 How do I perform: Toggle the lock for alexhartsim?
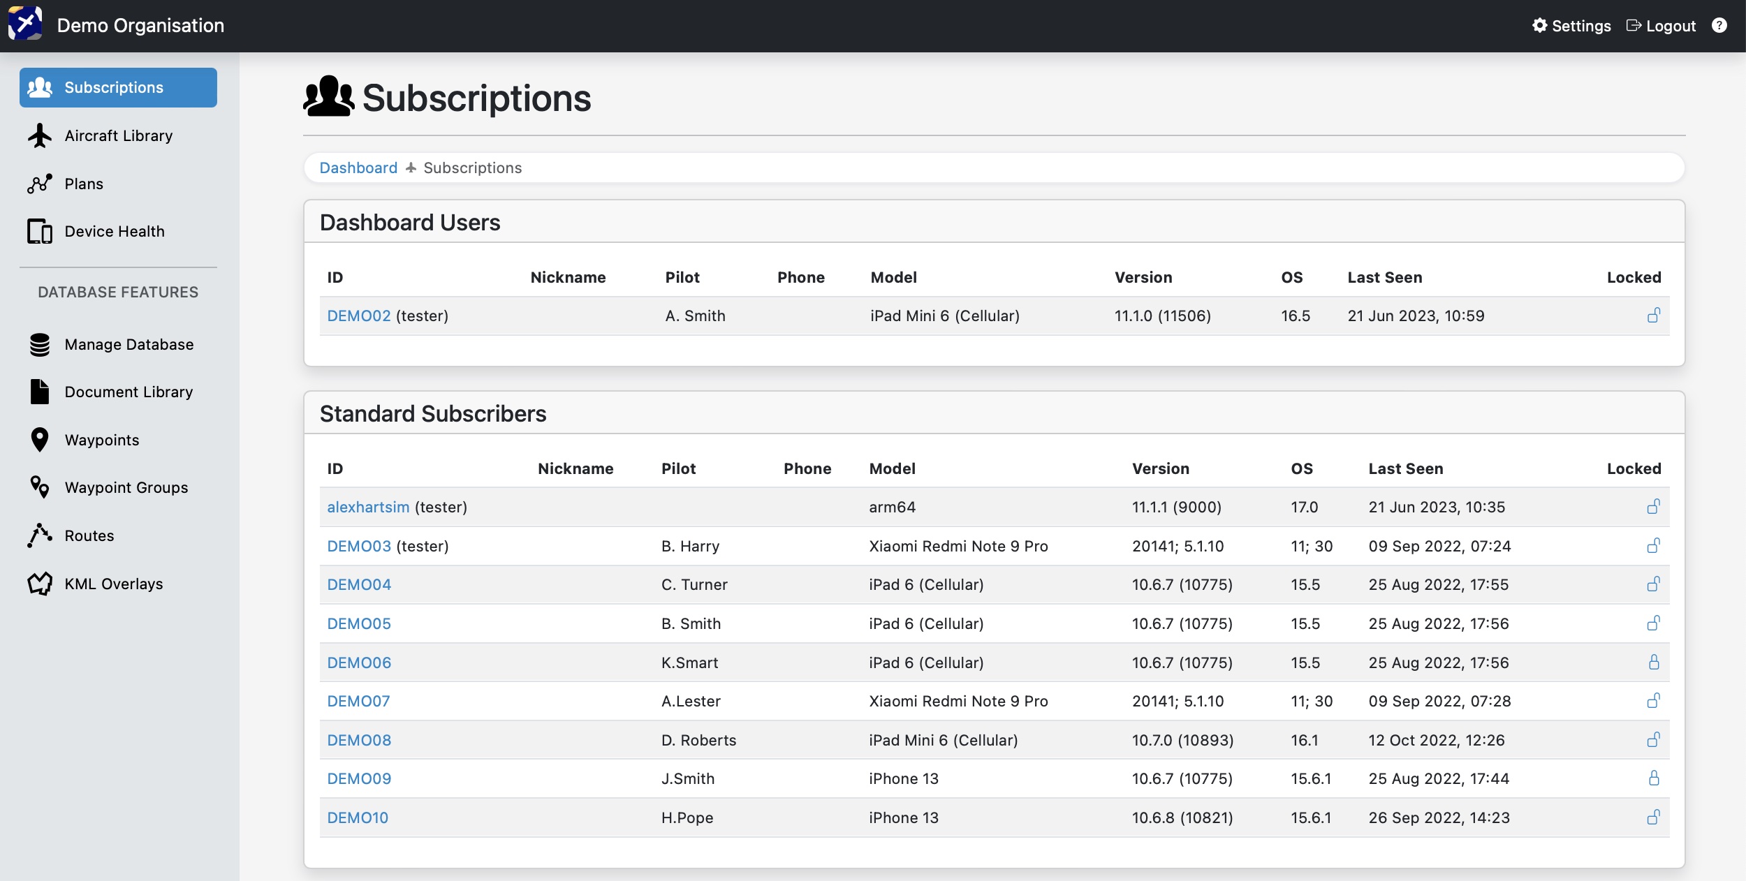tap(1654, 507)
